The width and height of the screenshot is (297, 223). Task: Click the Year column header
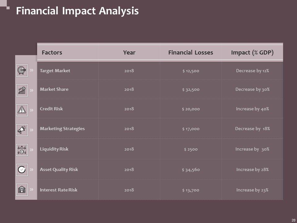pyautogui.click(x=129, y=52)
